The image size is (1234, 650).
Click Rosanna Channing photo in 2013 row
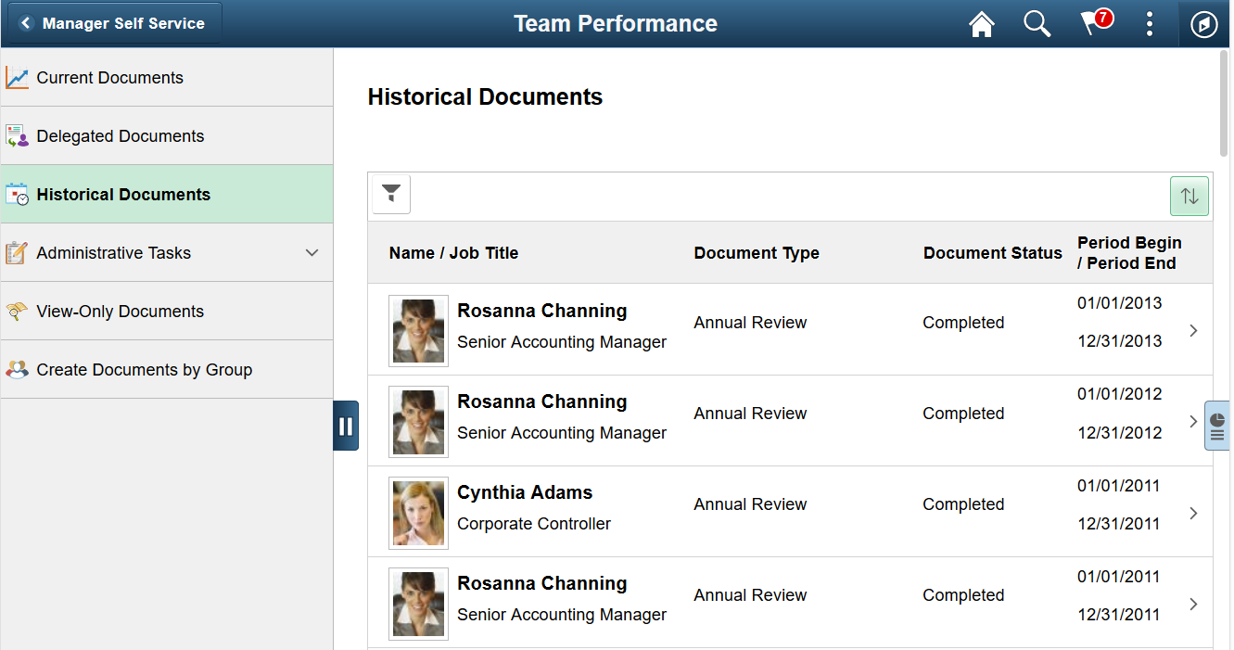tap(419, 331)
